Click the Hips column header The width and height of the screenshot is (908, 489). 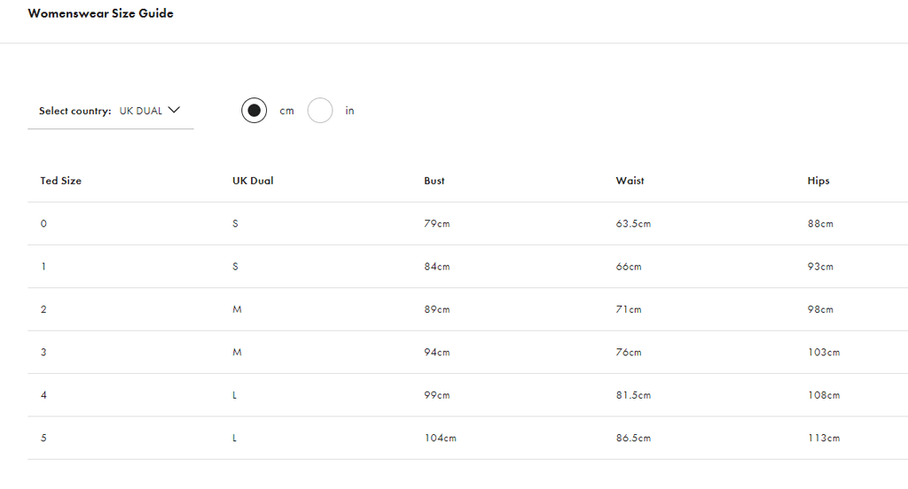818,181
